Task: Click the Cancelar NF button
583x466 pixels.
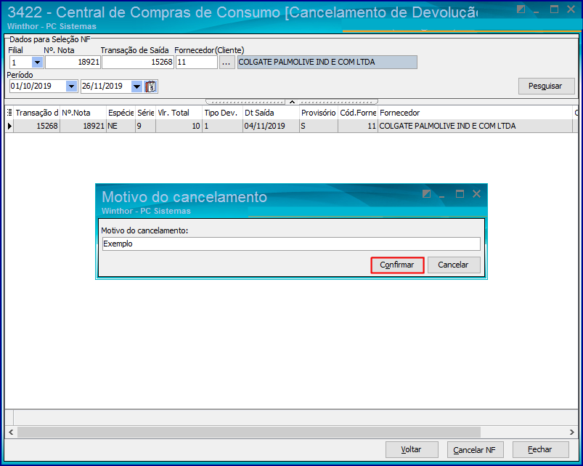Action: tap(475, 449)
